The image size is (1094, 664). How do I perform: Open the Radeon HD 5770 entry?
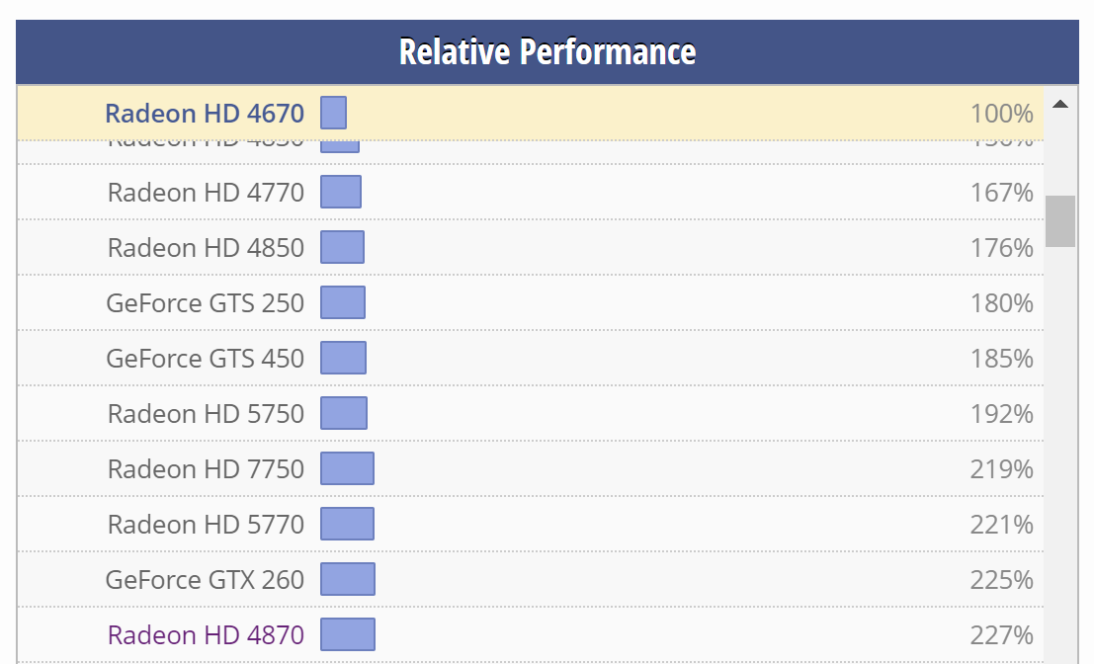click(x=206, y=524)
